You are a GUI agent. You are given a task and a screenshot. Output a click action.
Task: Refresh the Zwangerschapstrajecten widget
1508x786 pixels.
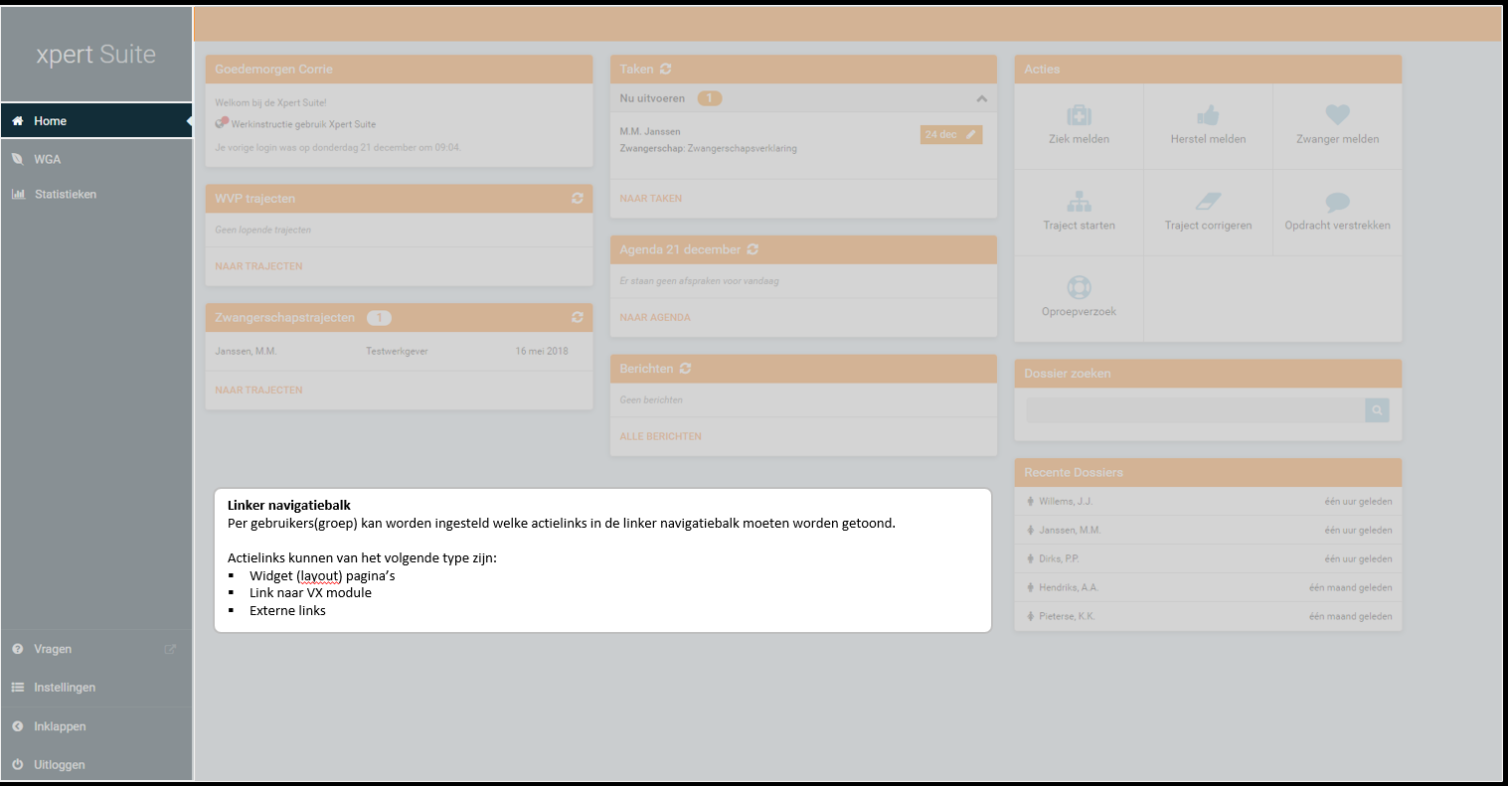pos(578,318)
